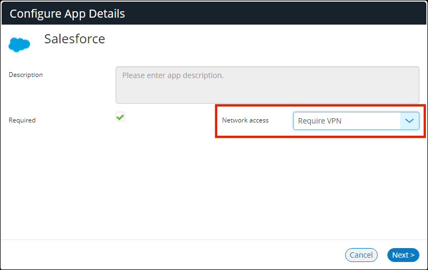Uncheck the Required checkbox
428x270 pixels.
click(120, 117)
